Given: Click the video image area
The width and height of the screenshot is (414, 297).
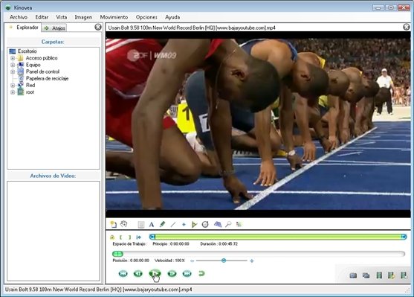Looking at the screenshot, I should point(258,124).
